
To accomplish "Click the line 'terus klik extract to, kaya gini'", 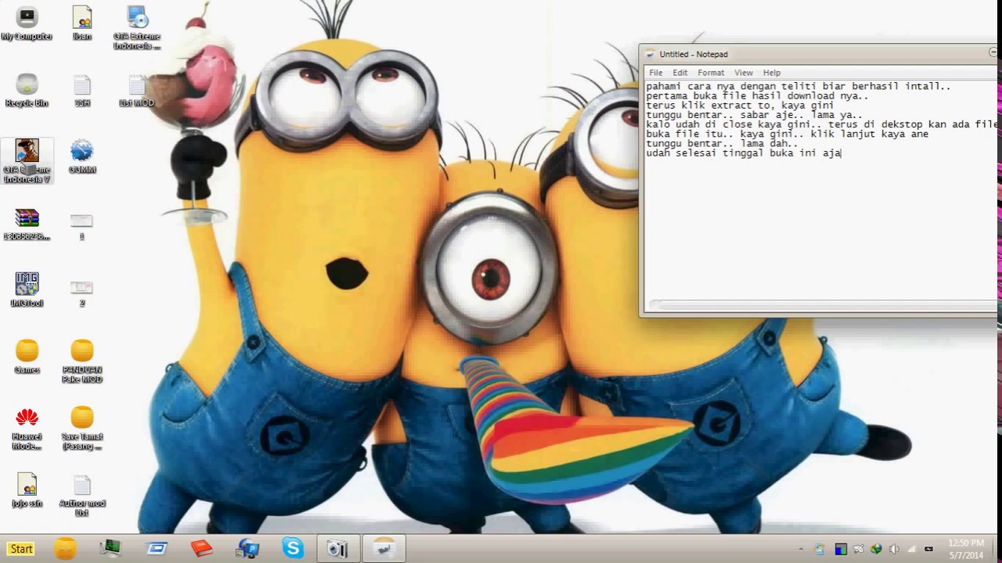I will (x=740, y=106).
